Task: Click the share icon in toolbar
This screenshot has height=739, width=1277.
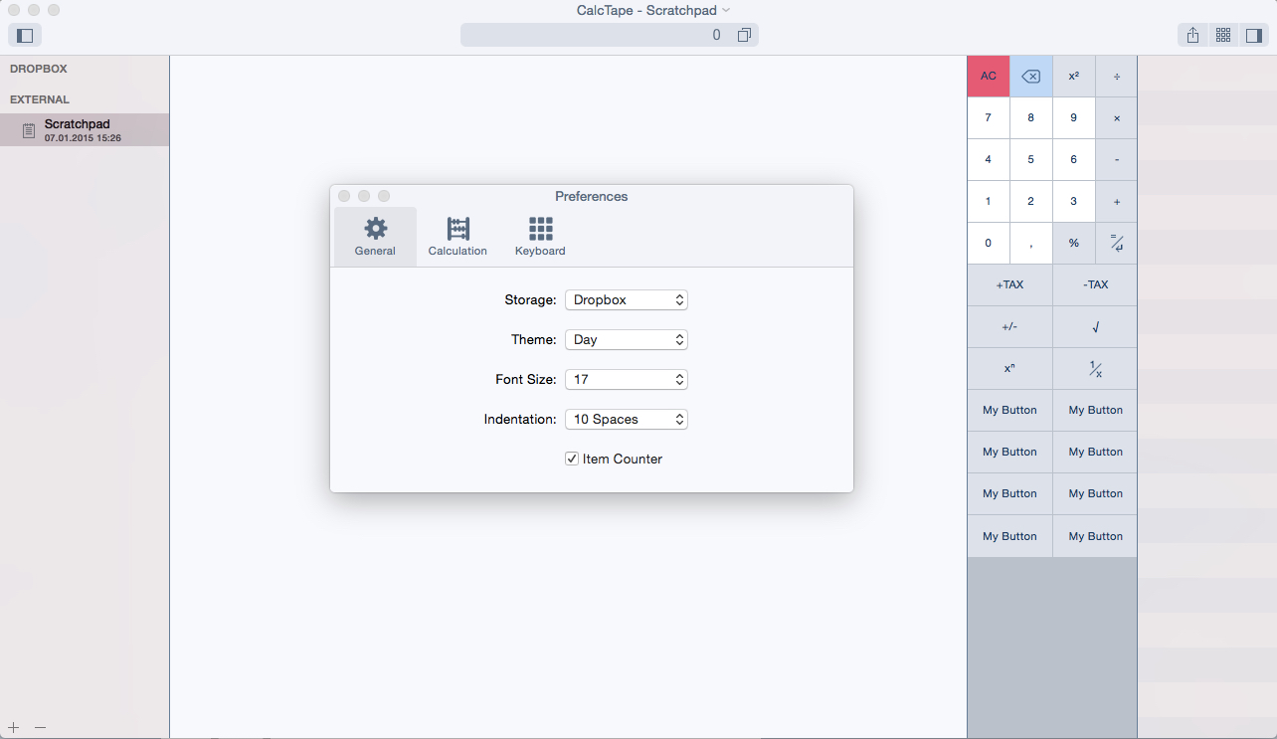Action: point(1192,36)
